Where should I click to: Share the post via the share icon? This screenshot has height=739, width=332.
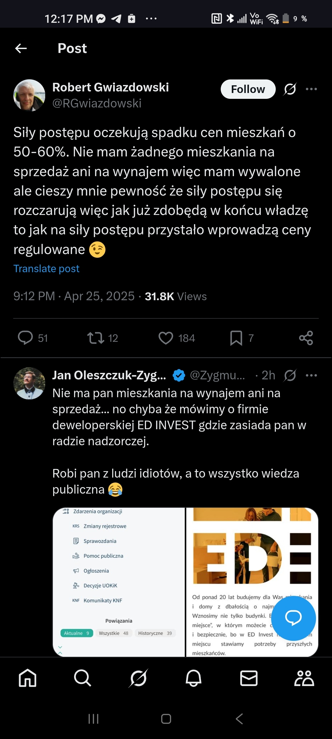306,338
